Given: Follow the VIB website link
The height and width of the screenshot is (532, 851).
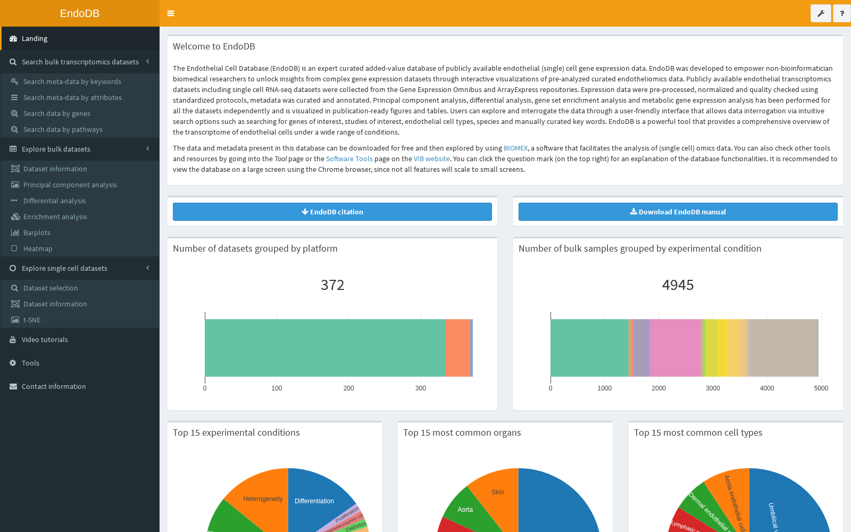Looking at the screenshot, I should pyautogui.click(x=432, y=159).
